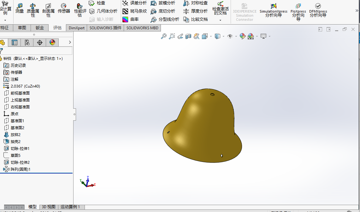Run the 检查 check tool
360x212 pixels.
97,3
